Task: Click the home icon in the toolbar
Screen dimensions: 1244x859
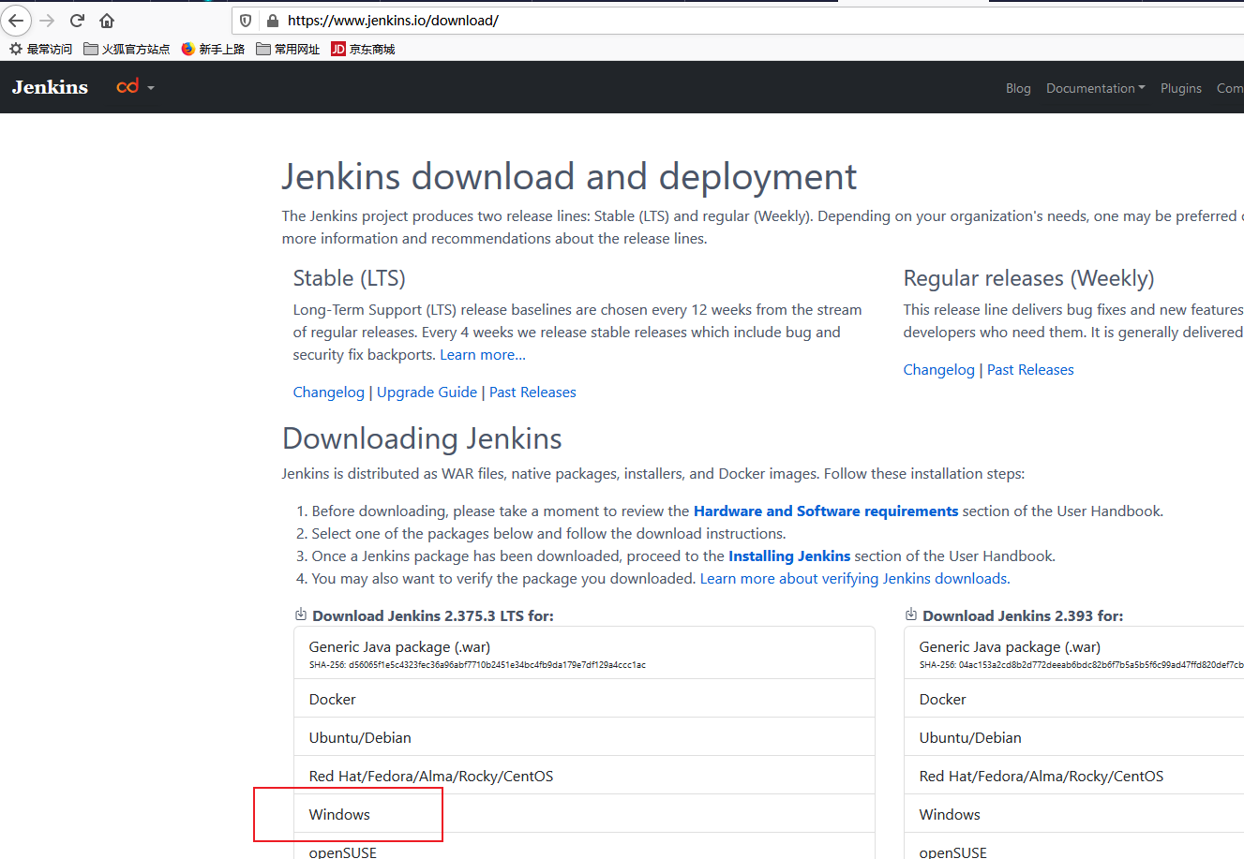Action: (x=107, y=21)
